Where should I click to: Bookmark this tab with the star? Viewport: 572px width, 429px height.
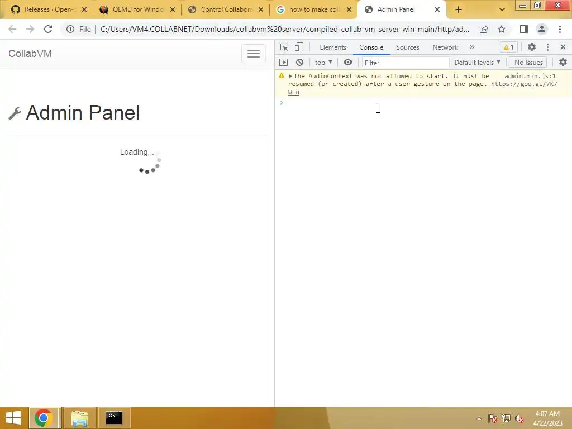[502, 29]
